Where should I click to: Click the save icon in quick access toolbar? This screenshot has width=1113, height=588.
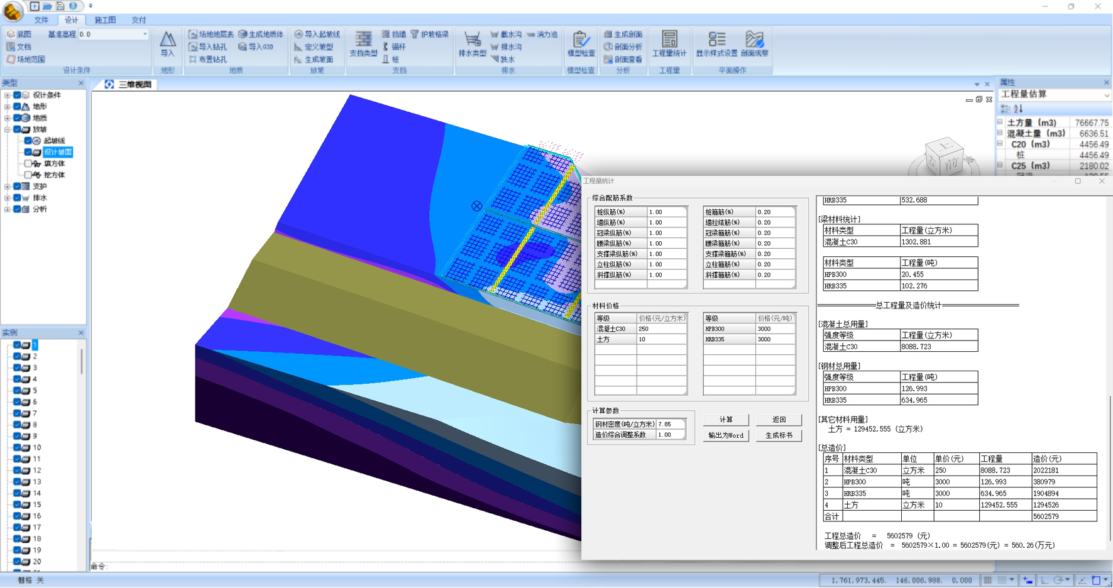point(60,6)
